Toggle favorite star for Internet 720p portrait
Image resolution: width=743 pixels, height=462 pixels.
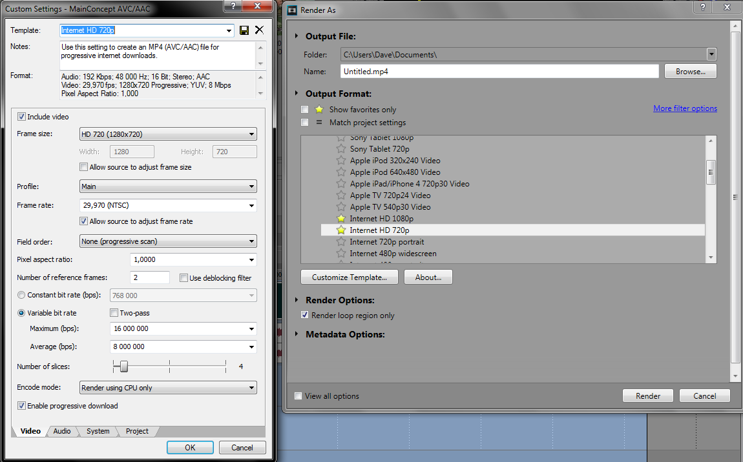click(341, 242)
